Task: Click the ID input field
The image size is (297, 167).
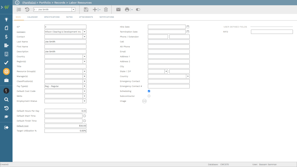Action: [65, 27]
